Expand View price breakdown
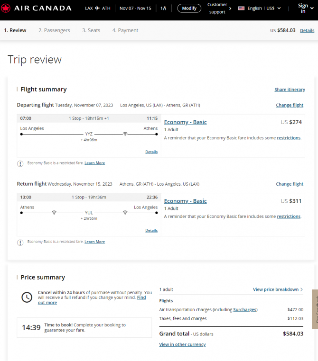The width and height of the screenshot is (318, 361). 278,289
